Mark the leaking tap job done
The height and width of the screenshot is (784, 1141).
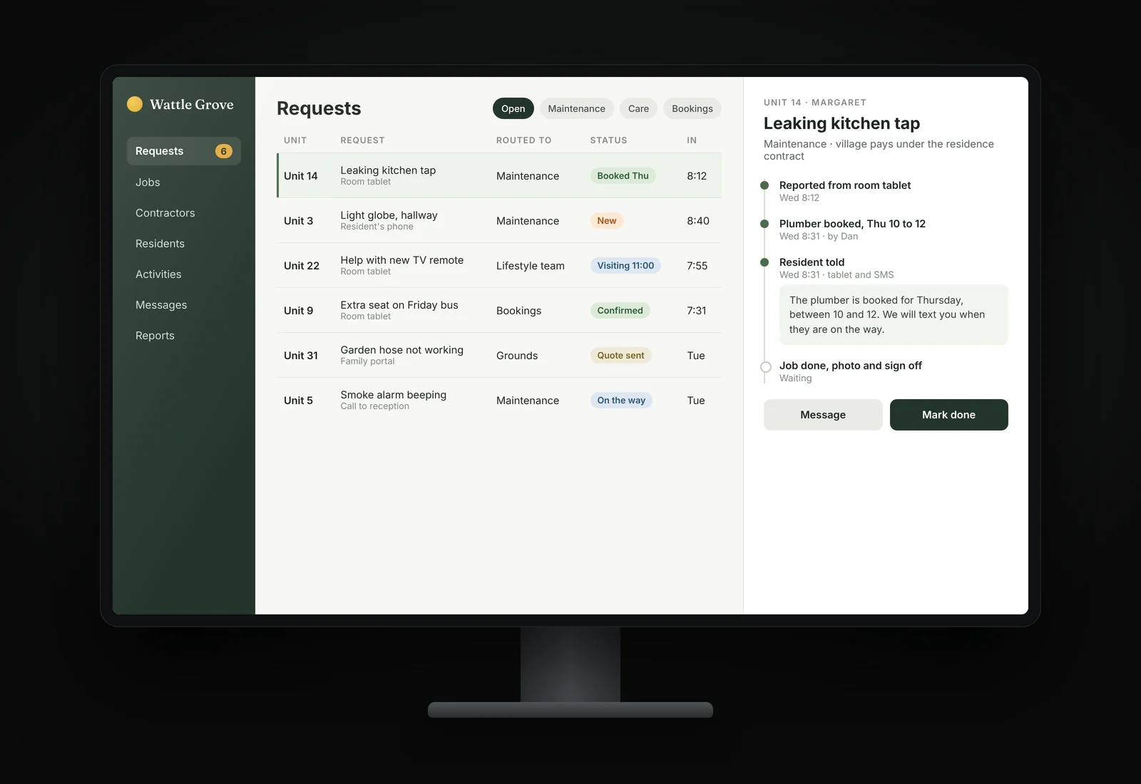949,415
